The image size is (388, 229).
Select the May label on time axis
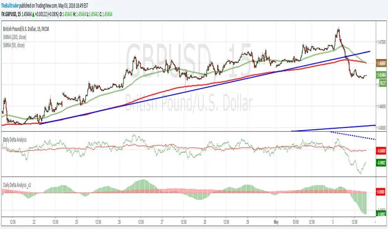tap(276, 222)
